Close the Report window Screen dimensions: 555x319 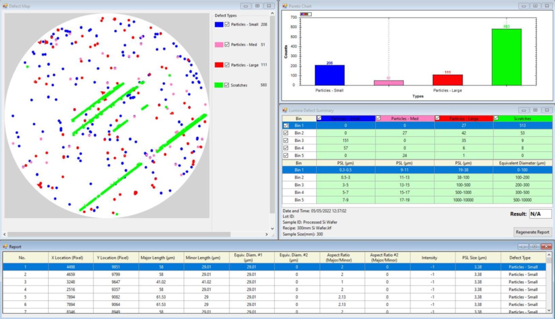(x=547, y=246)
